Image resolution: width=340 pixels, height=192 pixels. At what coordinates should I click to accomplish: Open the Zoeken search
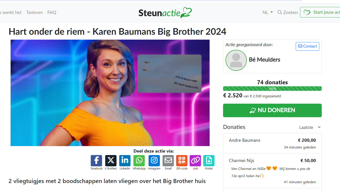pos(287,12)
